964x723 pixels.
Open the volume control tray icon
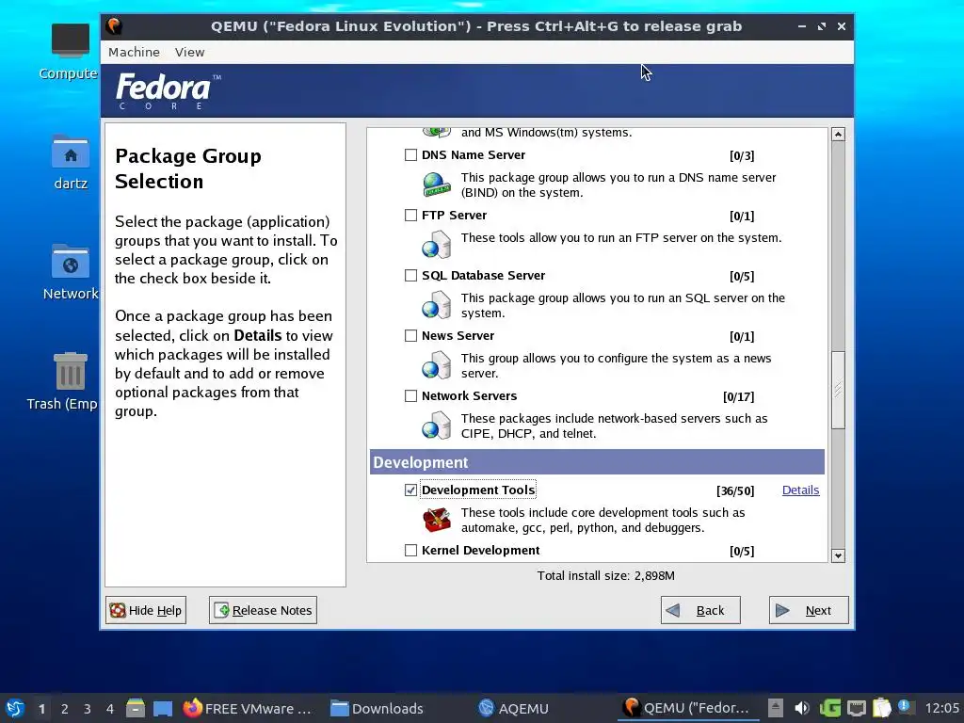tap(802, 708)
